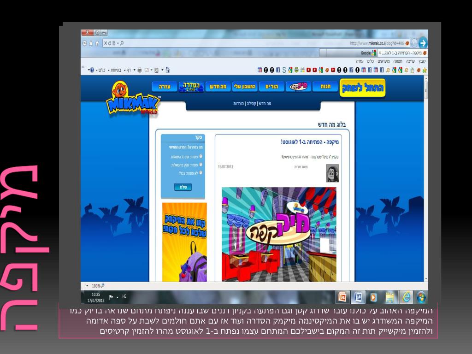Open Windows Media Player from the taskbar
The width and height of the screenshot is (472, 354).
[373, 297]
